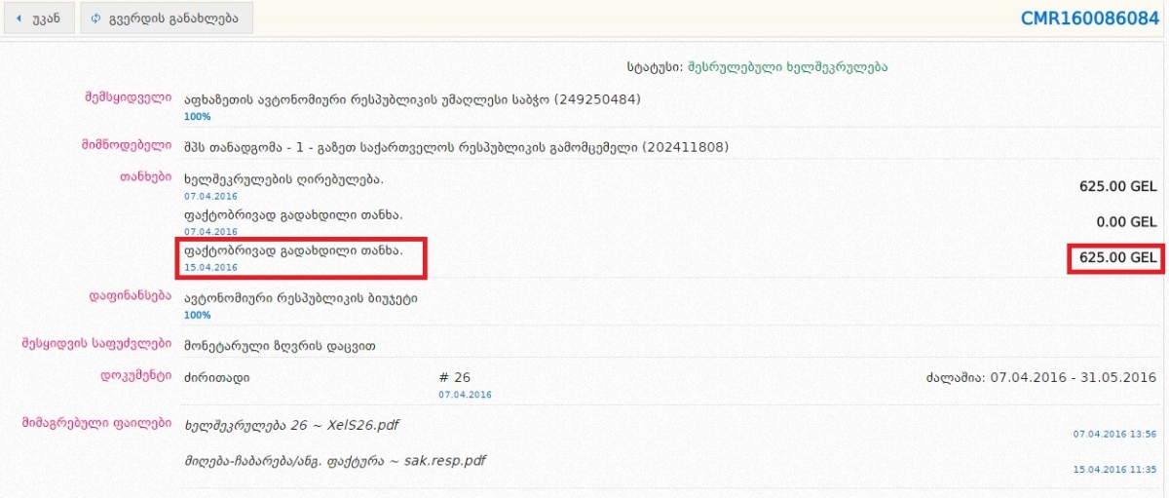Select supplier name with code 202411808
Image resolution: width=1169 pixels, height=498 pixels.
tap(456, 147)
